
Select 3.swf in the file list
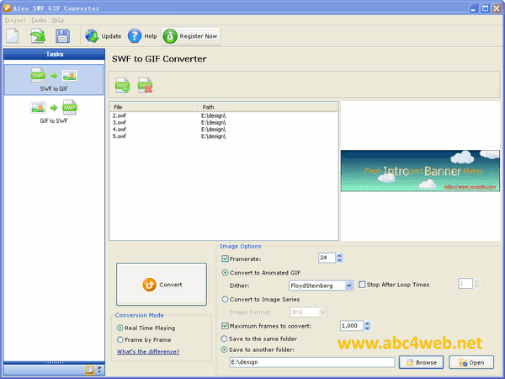(119, 122)
